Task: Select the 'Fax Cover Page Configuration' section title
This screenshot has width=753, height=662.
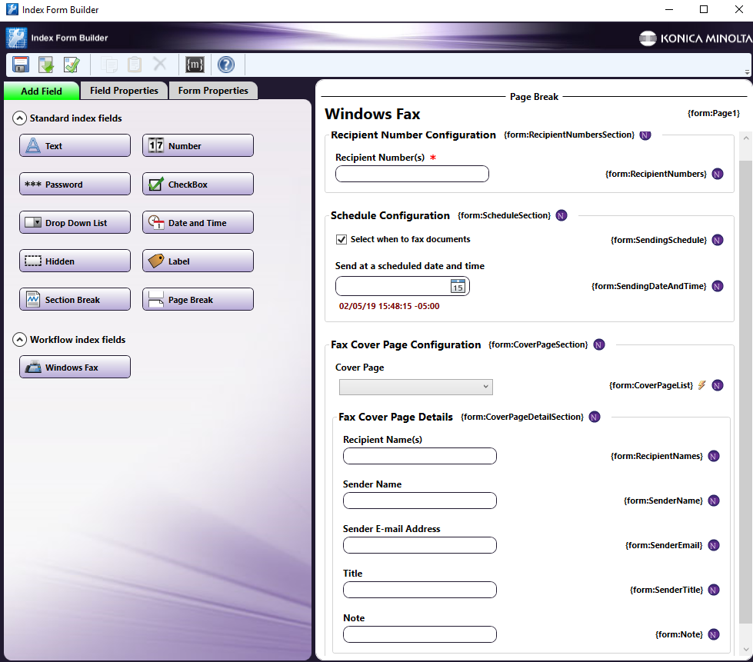Action: pos(406,344)
